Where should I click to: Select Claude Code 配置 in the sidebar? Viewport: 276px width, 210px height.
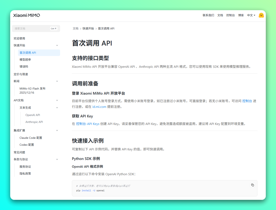click(x=31, y=138)
